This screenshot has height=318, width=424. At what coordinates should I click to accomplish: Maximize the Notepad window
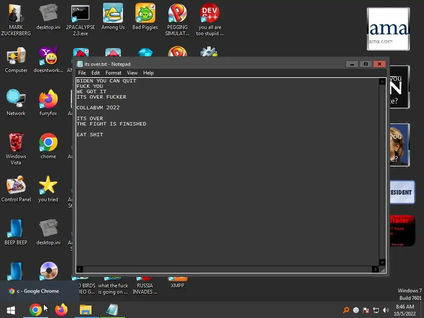click(366, 64)
